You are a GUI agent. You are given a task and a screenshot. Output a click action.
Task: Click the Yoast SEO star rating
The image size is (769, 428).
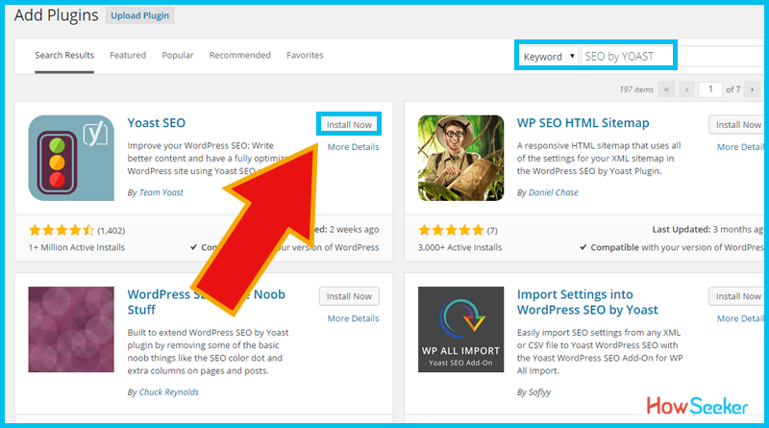click(x=62, y=230)
